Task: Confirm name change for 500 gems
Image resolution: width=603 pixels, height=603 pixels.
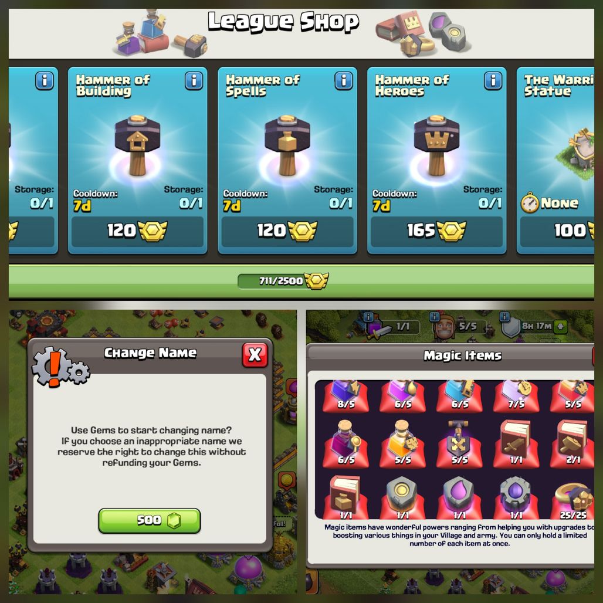Action: (x=149, y=521)
